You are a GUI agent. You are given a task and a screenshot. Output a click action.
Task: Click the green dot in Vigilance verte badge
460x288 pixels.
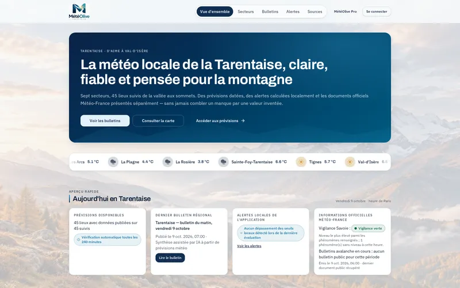[x=355, y=228]
